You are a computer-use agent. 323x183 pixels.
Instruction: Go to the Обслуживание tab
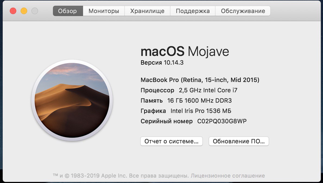(243, 11)
